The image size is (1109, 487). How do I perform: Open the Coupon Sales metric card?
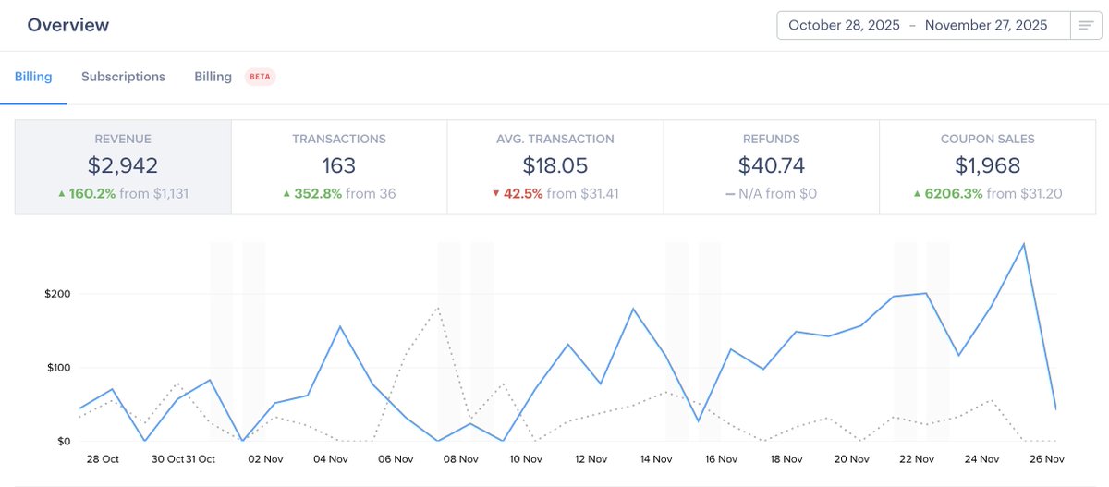988,166
